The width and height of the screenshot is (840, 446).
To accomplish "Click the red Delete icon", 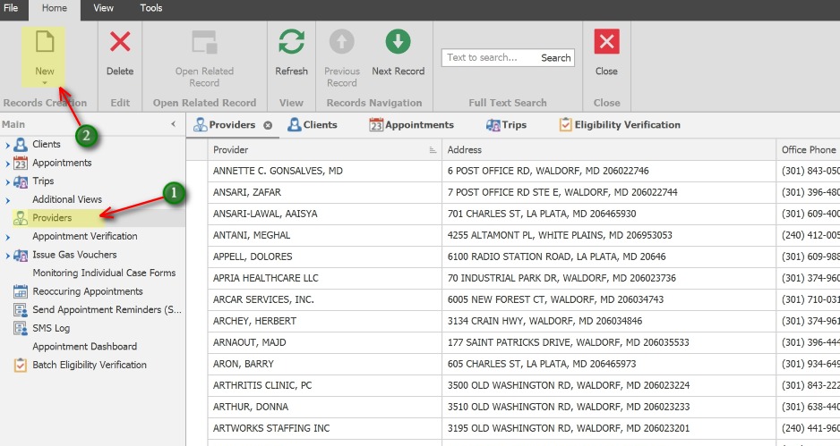I will point(120,43).
